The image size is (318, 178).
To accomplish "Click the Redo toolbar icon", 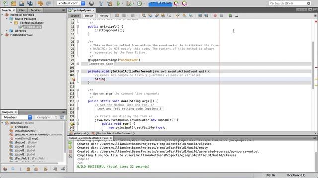I will pyautogui.click(x=48, y=3).
